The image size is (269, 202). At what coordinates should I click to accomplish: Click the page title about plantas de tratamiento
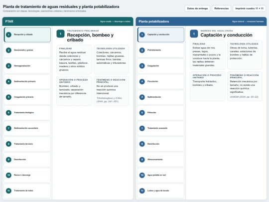tap(61, 6)
